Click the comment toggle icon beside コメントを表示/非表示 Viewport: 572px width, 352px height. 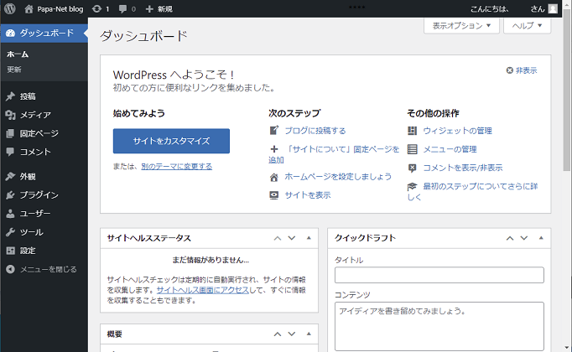(x=412, y=168)
